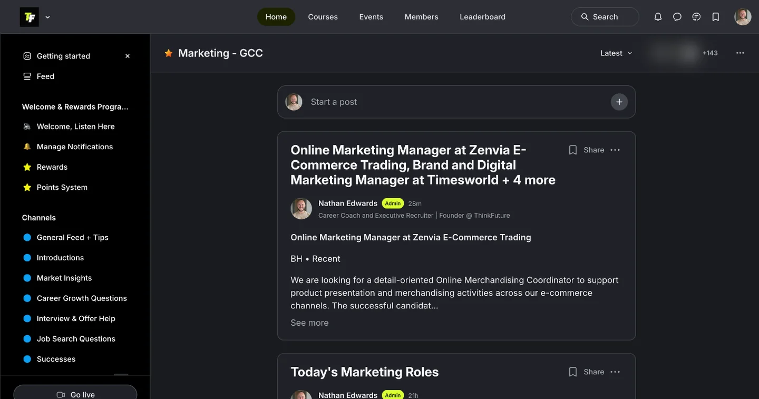The width and height of the screenshot is (759, 399).
Task: Open General Feed + Tips channel
Action: click(73, 238)
